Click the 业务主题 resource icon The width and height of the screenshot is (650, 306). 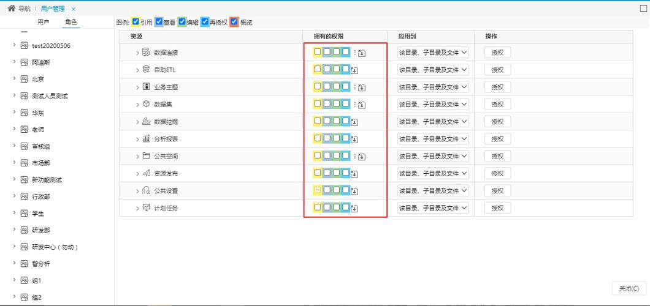click(x=146, y=87)
